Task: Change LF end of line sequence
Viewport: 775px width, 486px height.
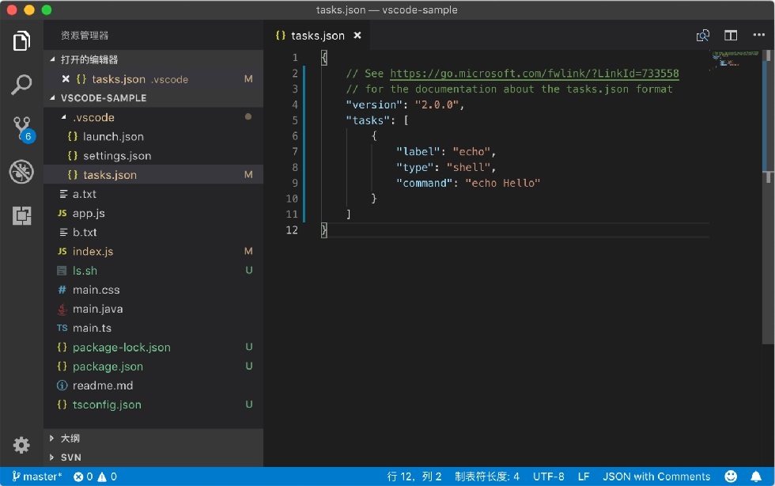Action: pyautogui.click(x=584, y=476)
